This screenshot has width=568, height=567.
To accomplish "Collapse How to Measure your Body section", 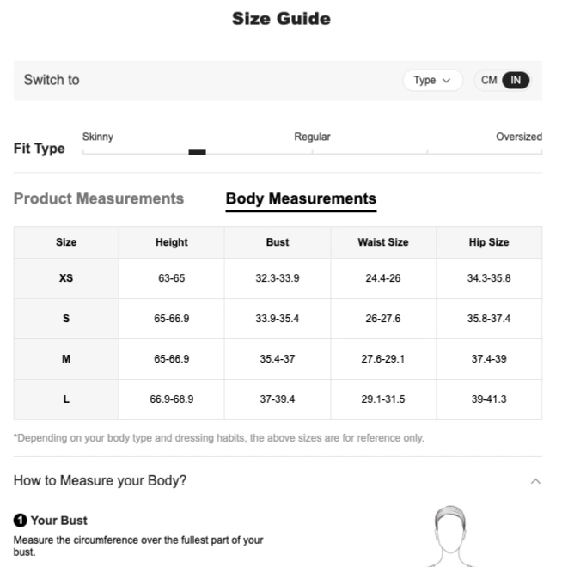I will click(x=535, y=481).
